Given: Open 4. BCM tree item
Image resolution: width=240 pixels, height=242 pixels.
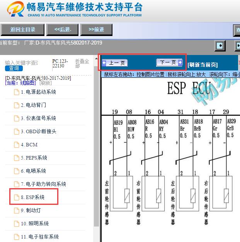Looking at the screenshot, I should point(29,144).
